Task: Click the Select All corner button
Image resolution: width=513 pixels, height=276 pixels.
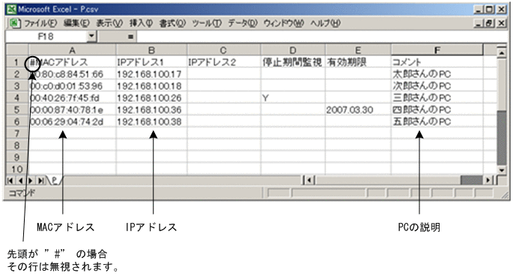Action: pos(17,50)
